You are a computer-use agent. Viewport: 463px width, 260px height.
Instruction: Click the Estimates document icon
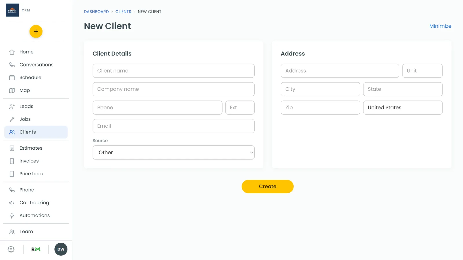pos(12,148)
